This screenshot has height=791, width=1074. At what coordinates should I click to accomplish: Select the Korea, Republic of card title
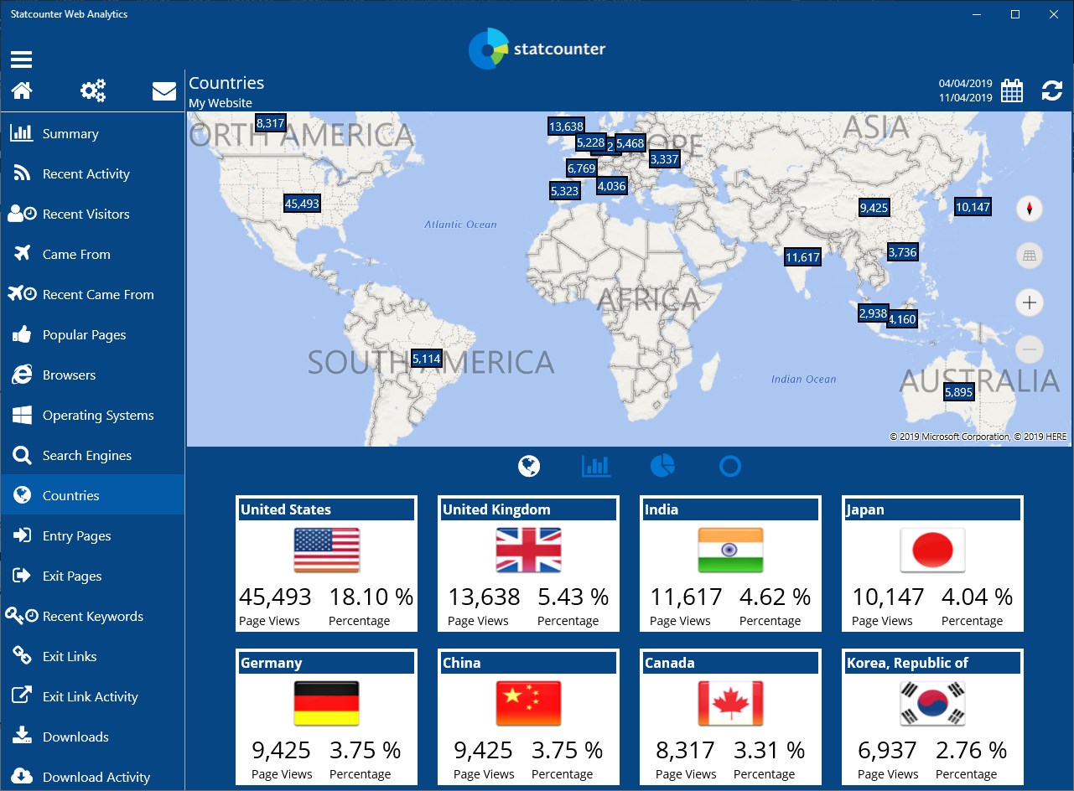[907, 663]
